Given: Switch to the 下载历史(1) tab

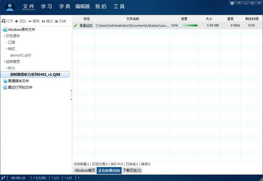Looking at the screenshot, I should 132,170.
